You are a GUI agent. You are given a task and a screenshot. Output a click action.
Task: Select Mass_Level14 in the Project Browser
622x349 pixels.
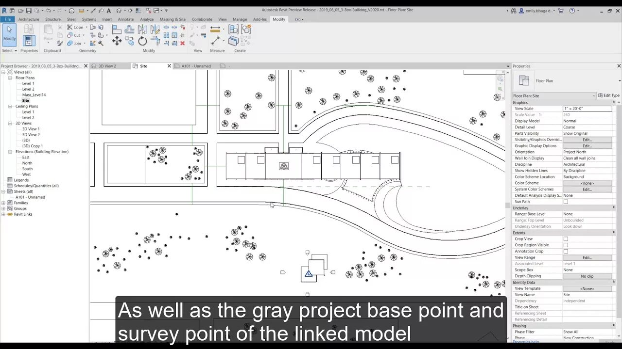pyautogui.click(x=34, y=95)
